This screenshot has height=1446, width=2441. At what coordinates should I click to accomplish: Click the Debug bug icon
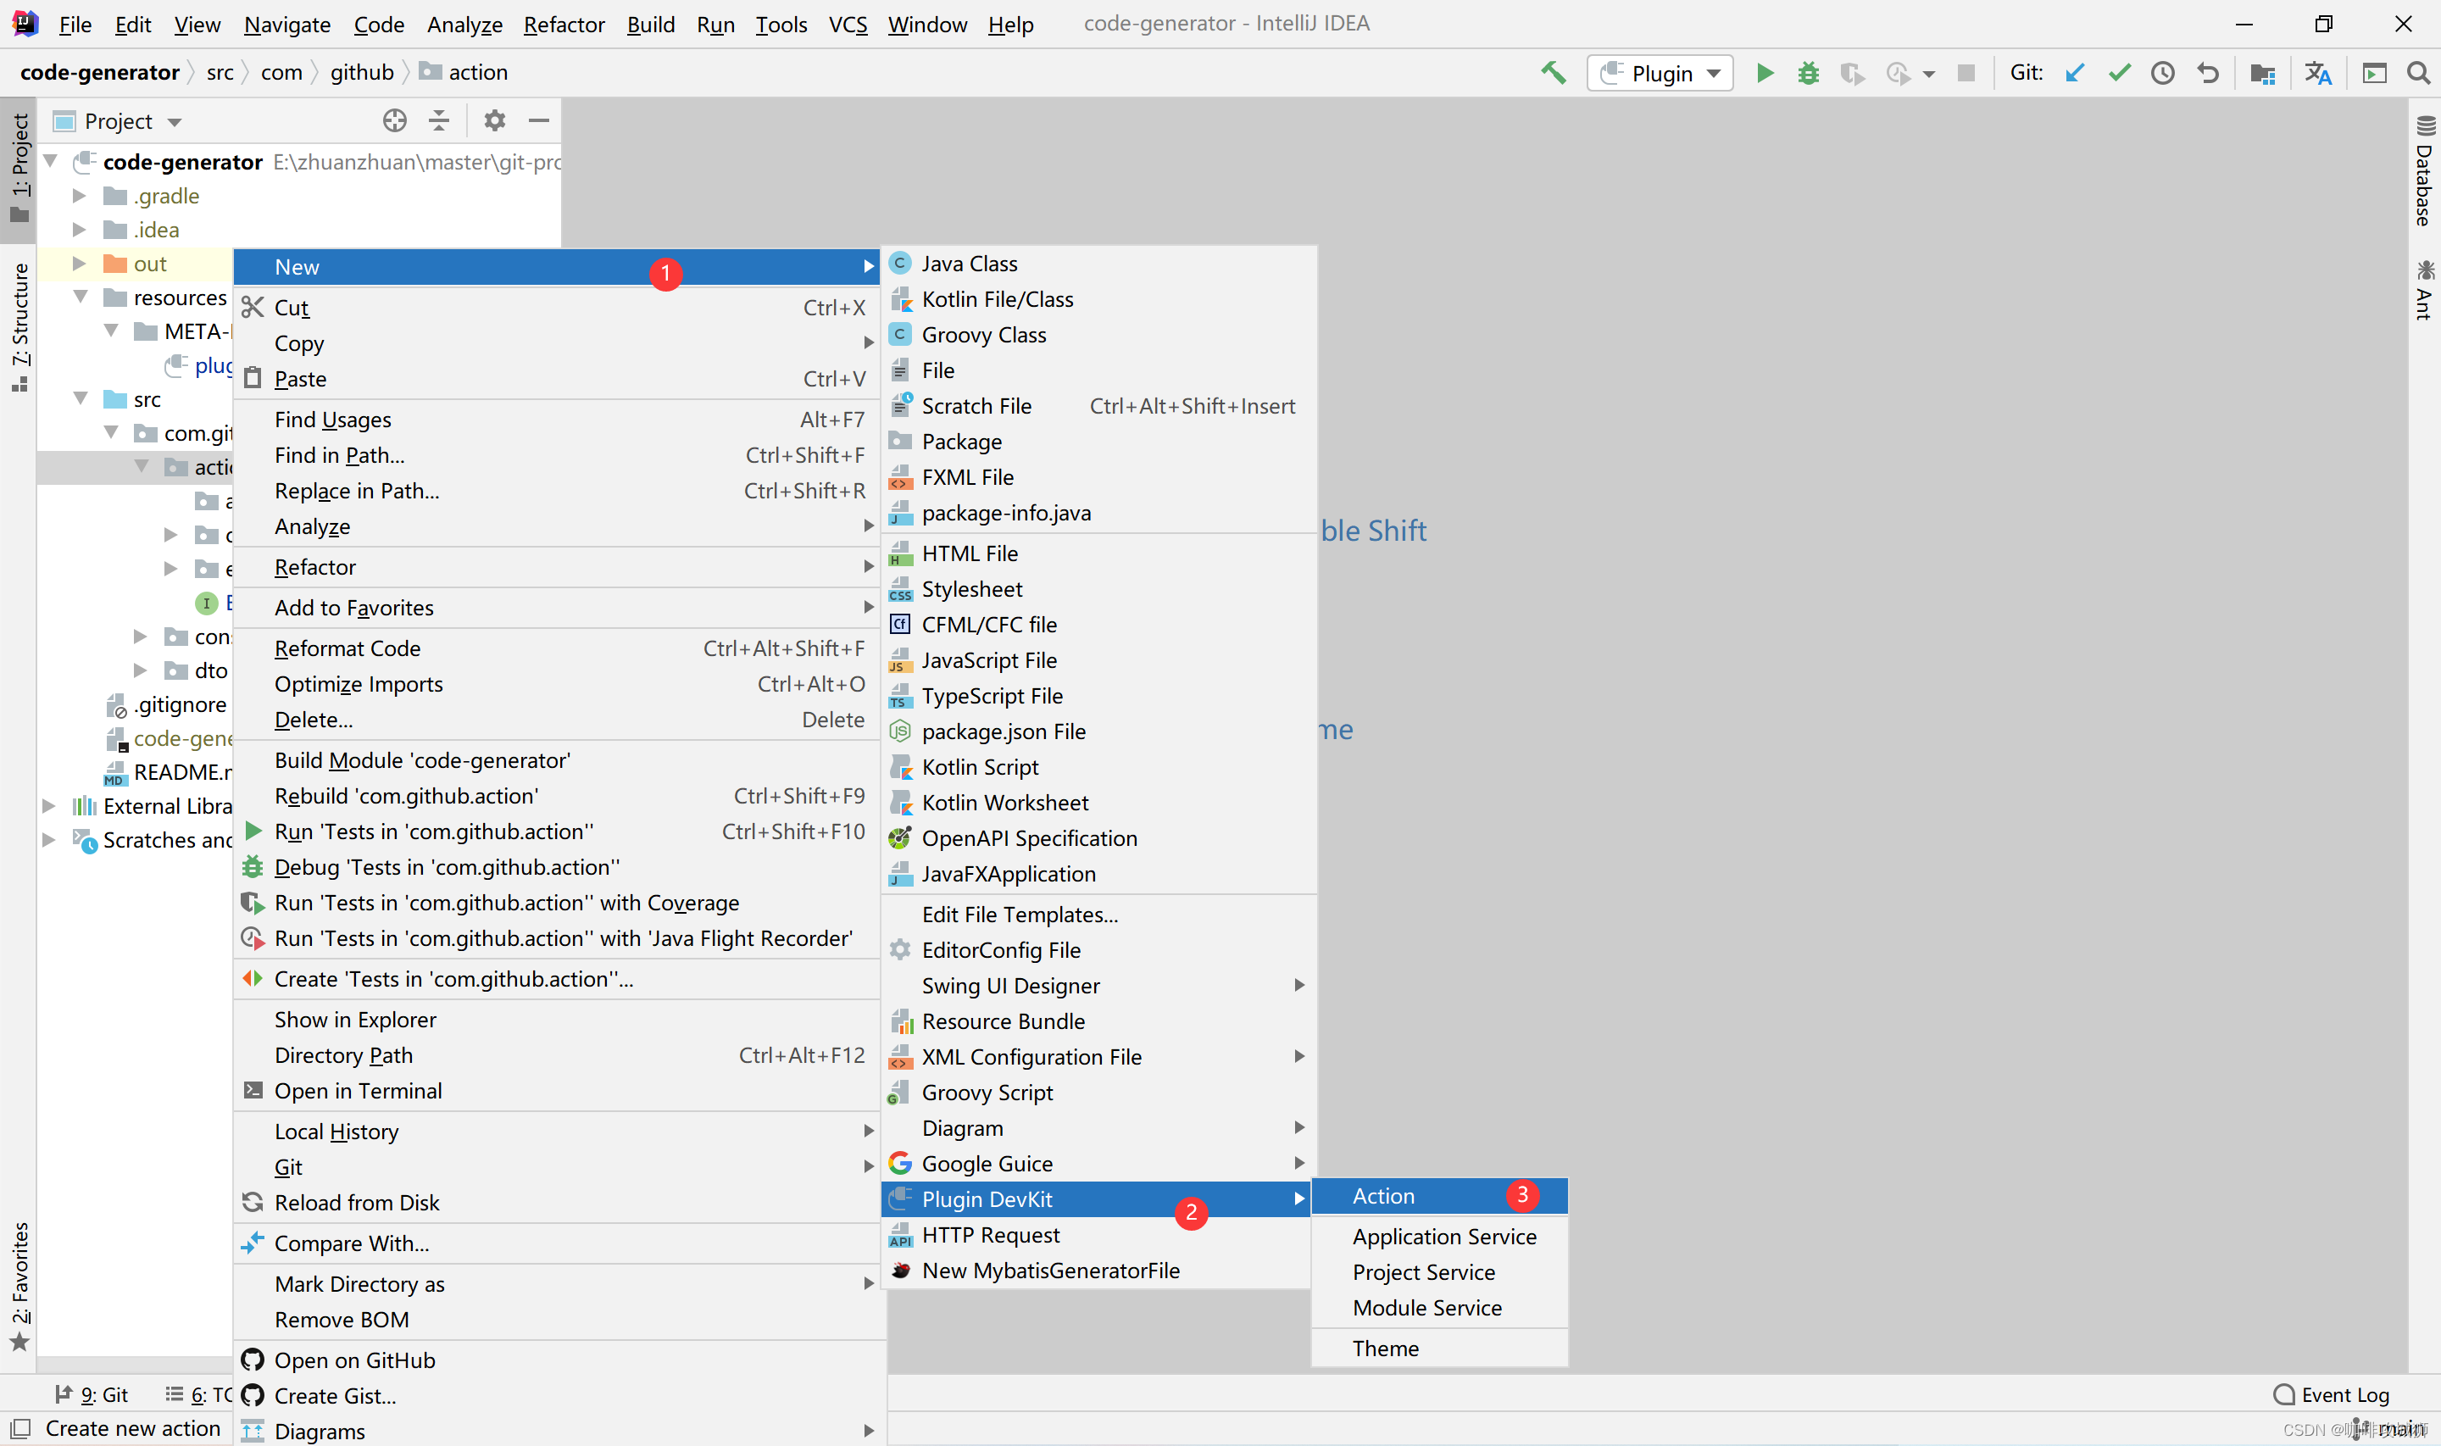(1808, 73)
